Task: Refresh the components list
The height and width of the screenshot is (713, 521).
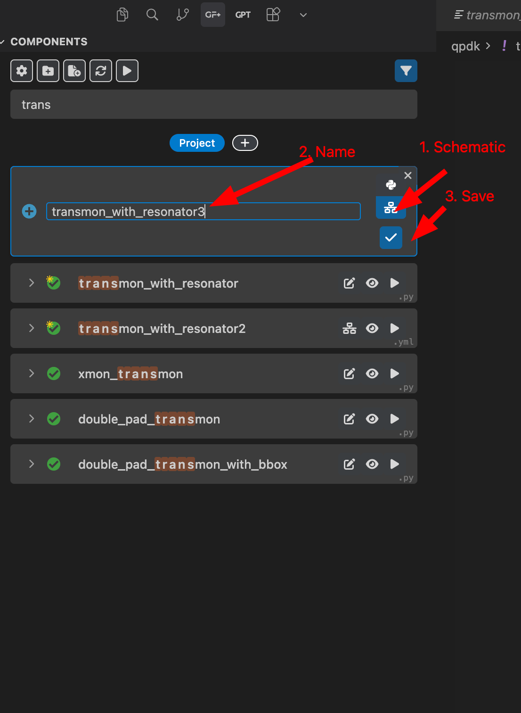Action: (101, 71)
